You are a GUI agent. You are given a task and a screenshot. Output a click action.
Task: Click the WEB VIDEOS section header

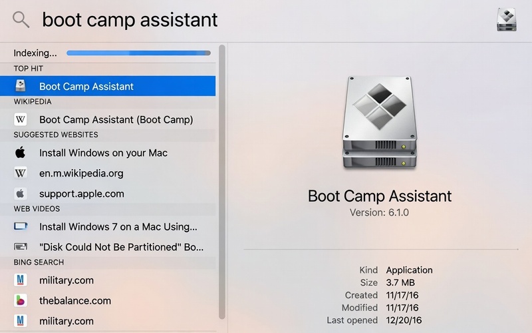[37, 208]
